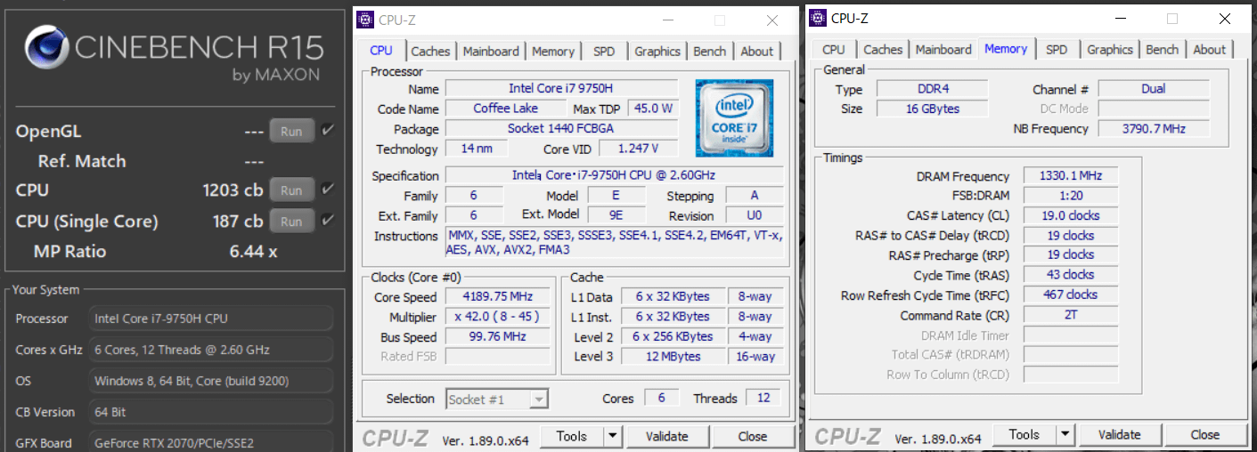Click the Core Speed value 4189.75 MHz
This screenshot has height=452, width=1257.
click(x=497, y=297)
